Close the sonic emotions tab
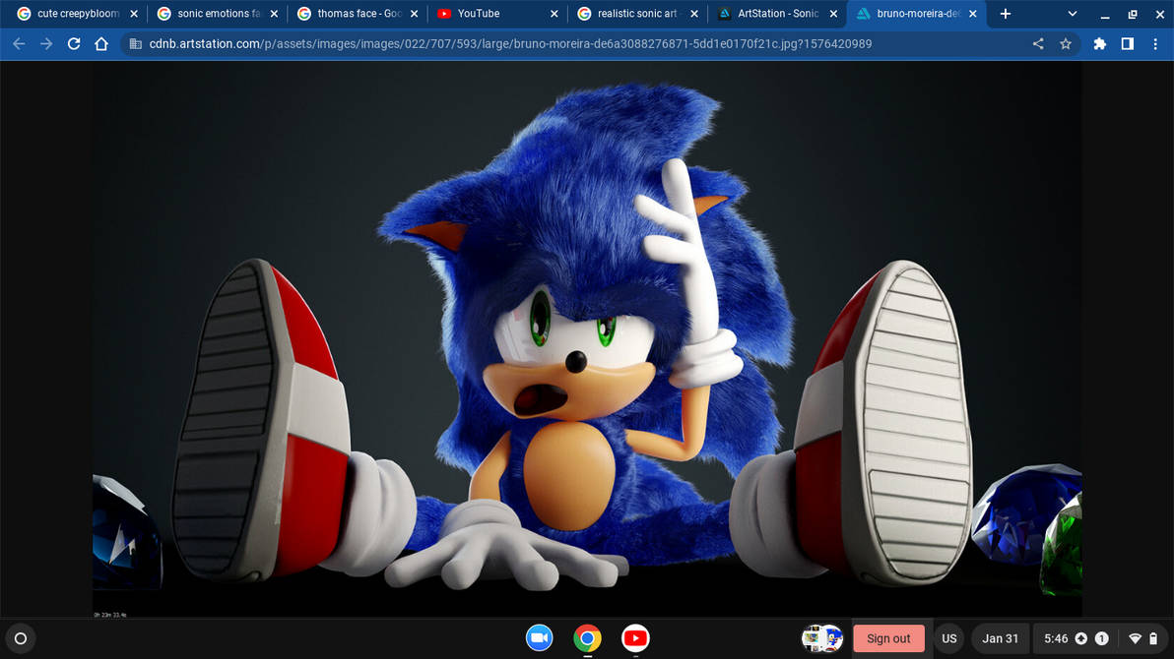Viewport: 1174px width, 659px height. [274, 14]
